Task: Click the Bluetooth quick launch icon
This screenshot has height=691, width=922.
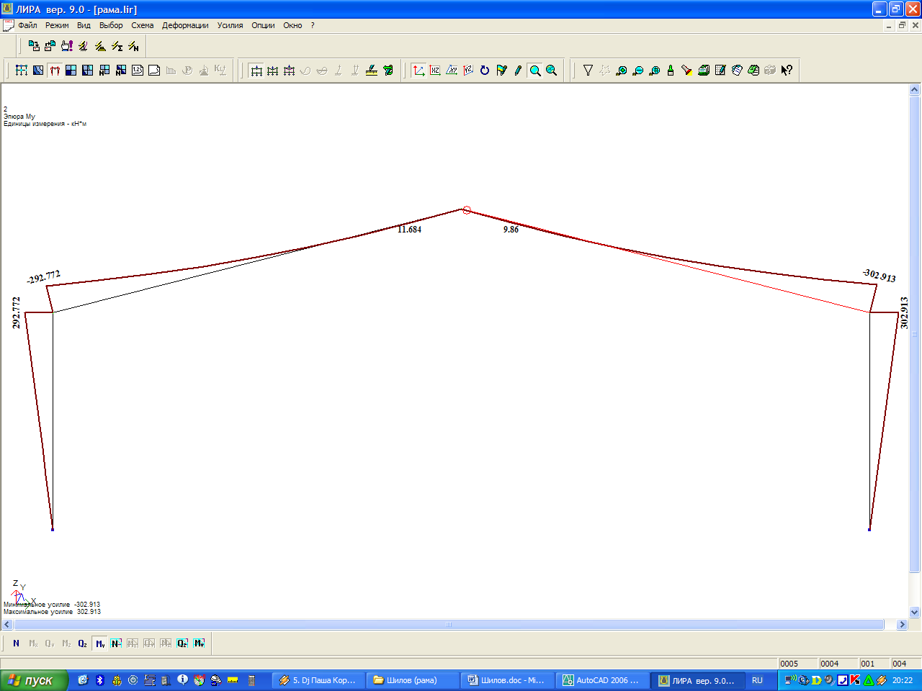Action: (x=100, y=680)
